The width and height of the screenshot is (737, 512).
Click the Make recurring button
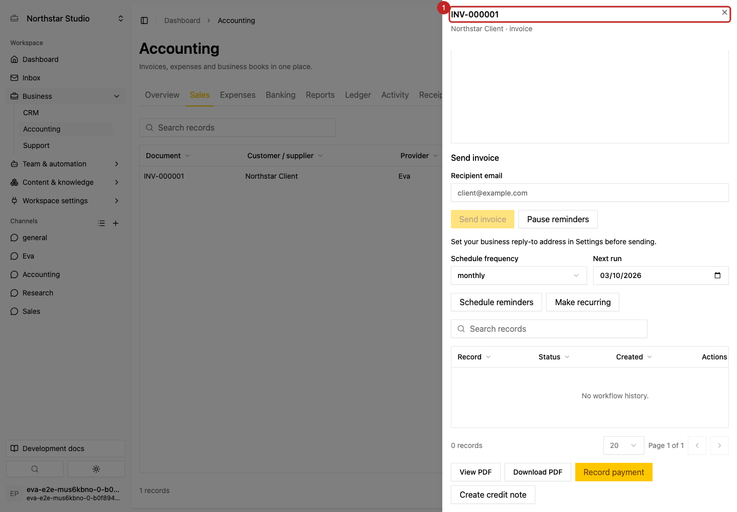pyautogui.click(x=582, y=302)
